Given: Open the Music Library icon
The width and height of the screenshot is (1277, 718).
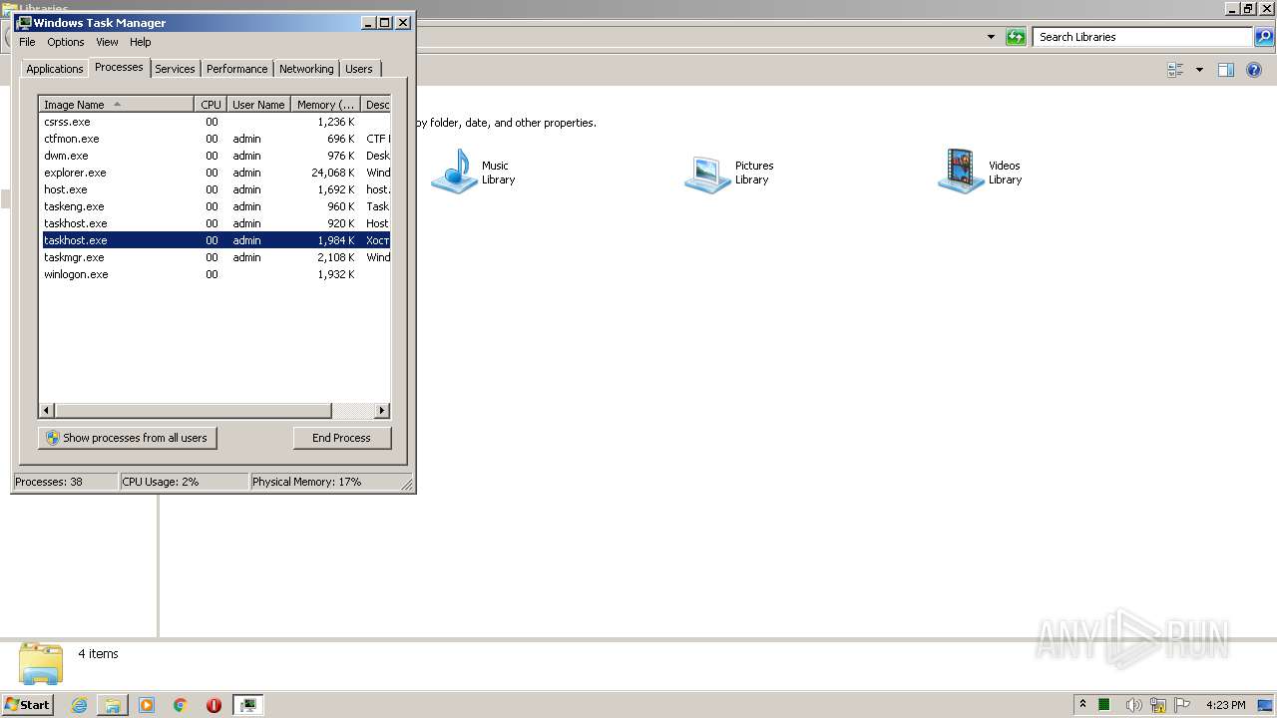Looking at the screenshot, I should click(x=454, y=172).
